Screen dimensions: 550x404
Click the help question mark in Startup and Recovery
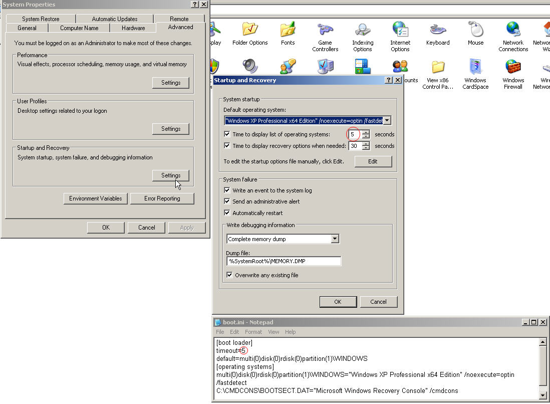388,80
